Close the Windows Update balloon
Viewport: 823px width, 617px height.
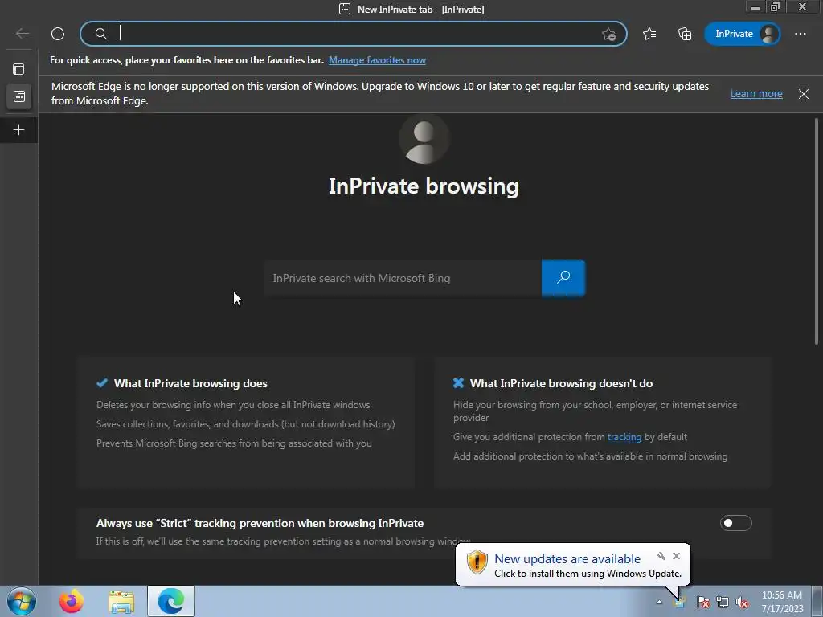[x=676, y=556]
